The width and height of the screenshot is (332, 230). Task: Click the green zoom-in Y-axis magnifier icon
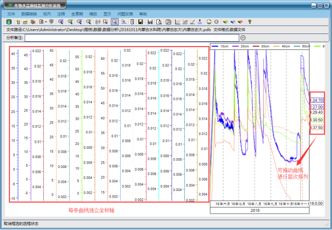click(x=70, y=21)
